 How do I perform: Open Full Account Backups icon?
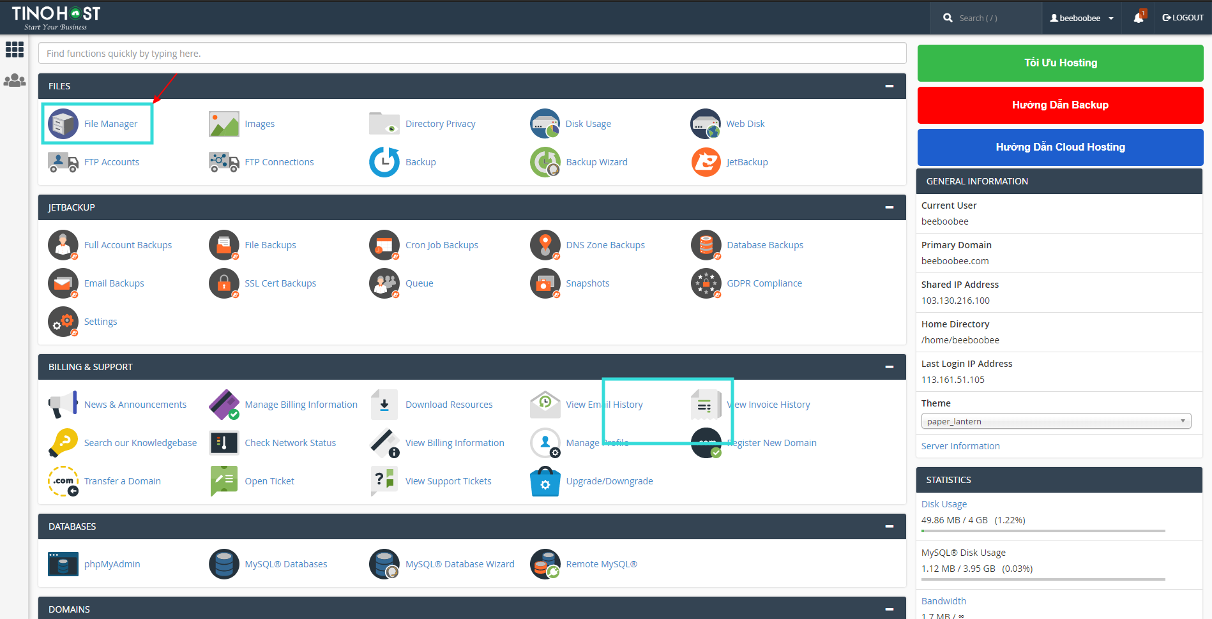pos(63,245)
